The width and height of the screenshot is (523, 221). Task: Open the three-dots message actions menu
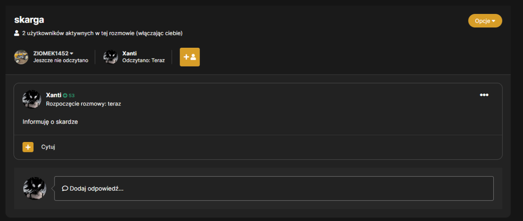pyautogui.click(x=484, y=95)
